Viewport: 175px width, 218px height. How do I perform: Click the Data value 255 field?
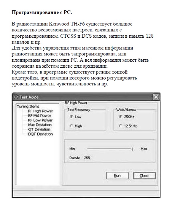tap(87, 158)
